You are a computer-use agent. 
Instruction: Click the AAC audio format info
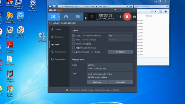(110, 76)
